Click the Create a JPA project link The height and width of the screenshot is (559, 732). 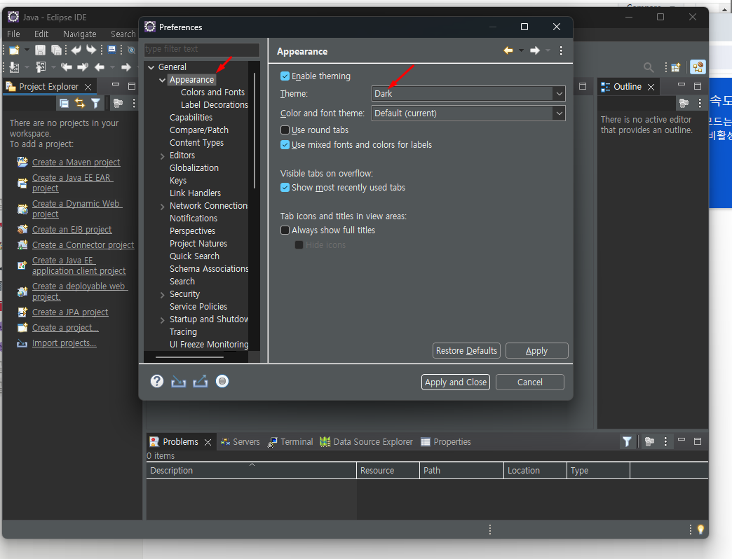(x=70, y=312)
